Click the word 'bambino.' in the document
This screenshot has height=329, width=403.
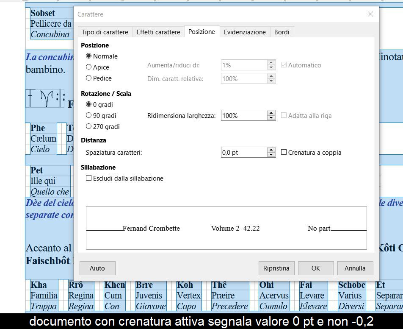click(x=45, y=70)
